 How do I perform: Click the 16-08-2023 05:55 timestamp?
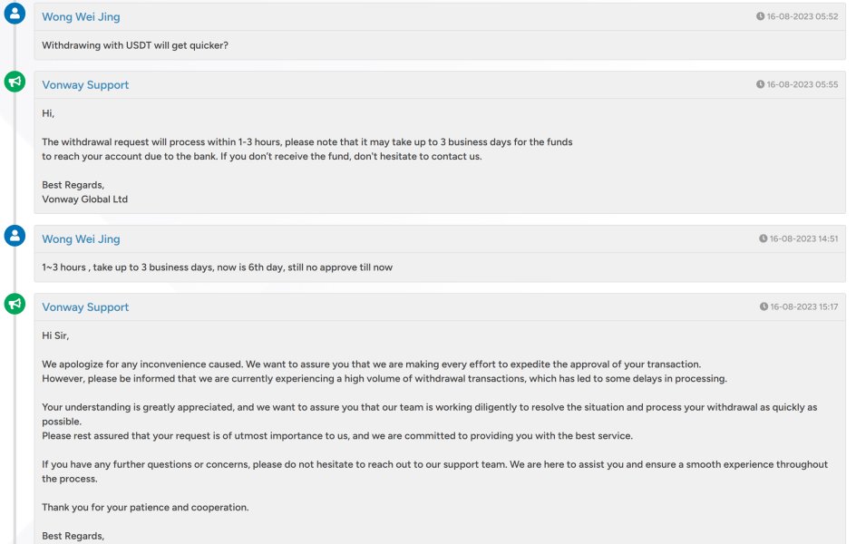click(802, 84)
